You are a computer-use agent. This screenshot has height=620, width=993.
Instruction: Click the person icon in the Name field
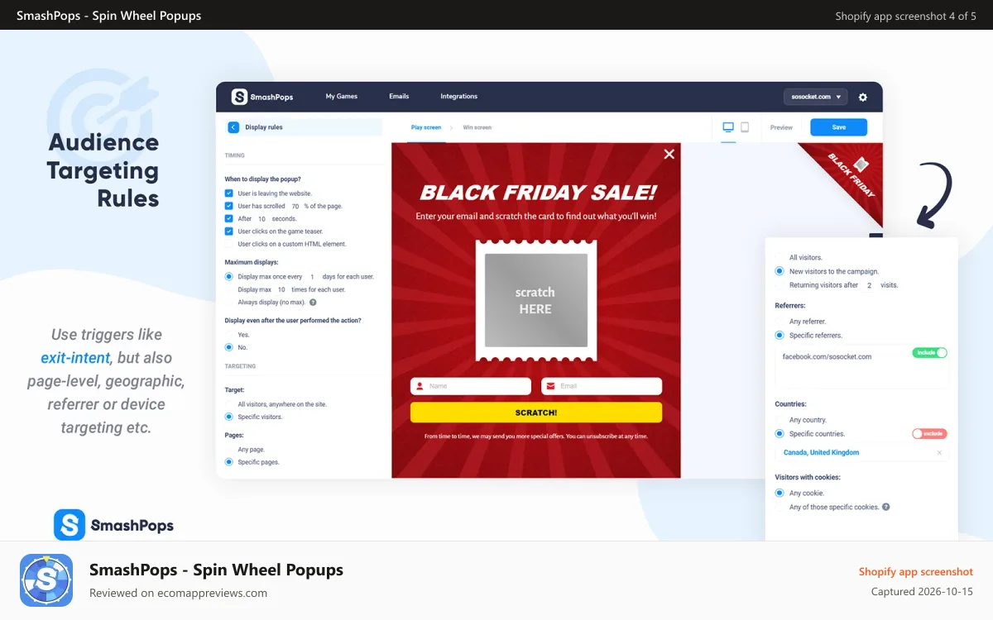coord(420,386)
